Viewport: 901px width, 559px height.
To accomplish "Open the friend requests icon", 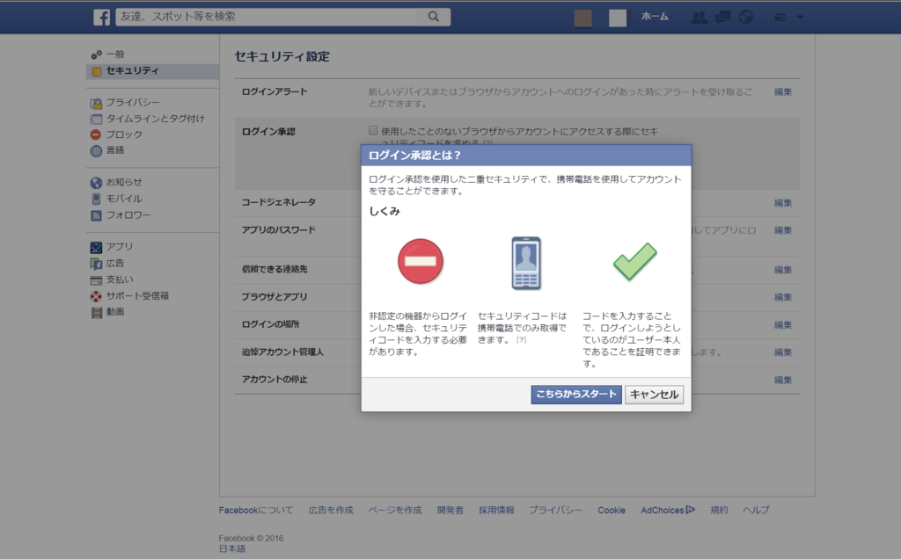I will (x=699, y=18).
